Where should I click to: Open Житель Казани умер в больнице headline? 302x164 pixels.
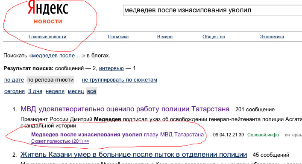(134, 155)
